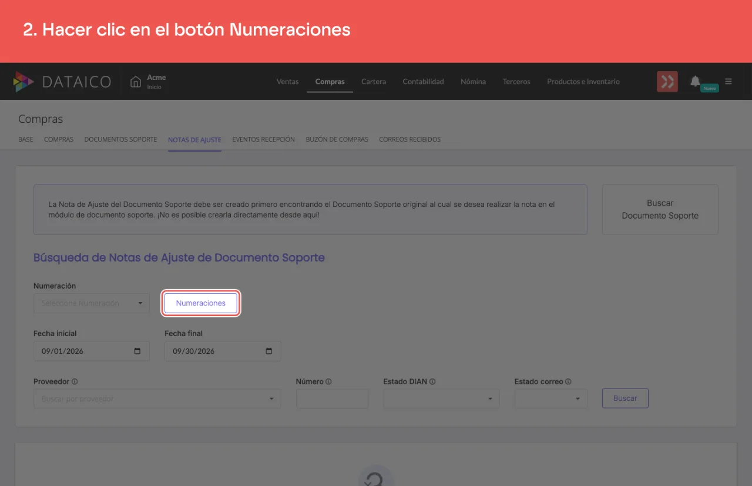Open the notifications bell
The width and height of the screenshot is (752, 486).
pos(695,81)
